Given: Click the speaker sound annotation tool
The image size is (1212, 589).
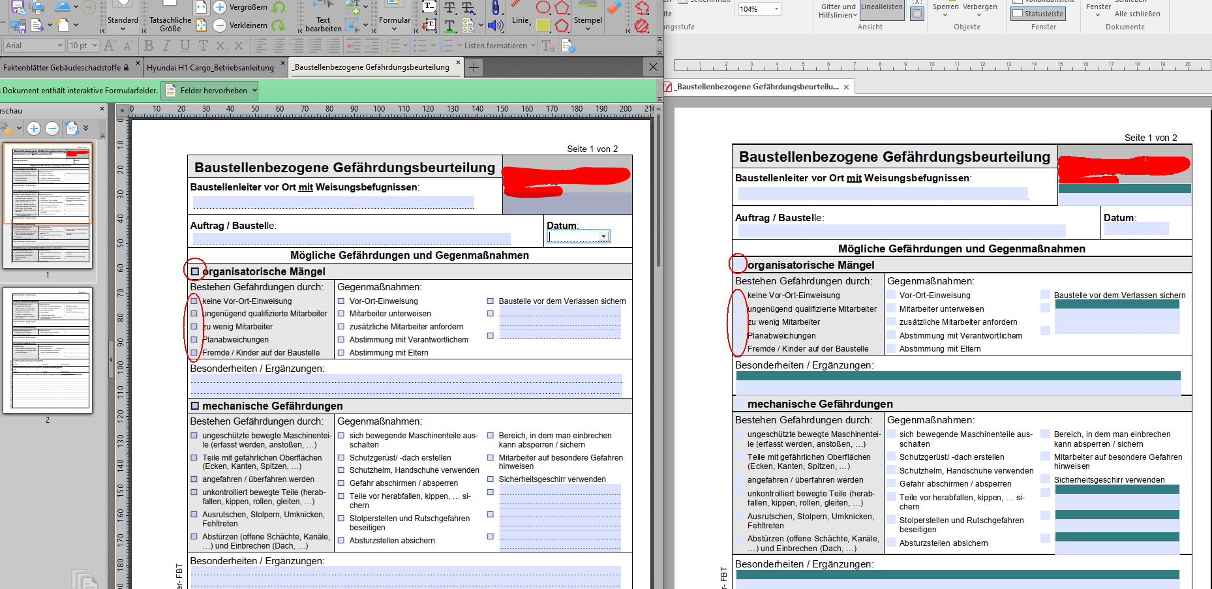Looking at the screenshot, I should (x=496, y=26).
